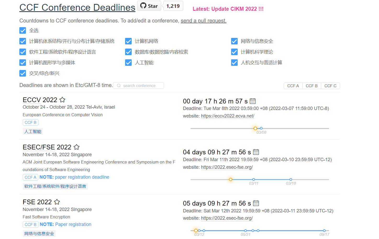Click 软件工程/系统软件/程序设计语言 tag under ESEC/FSE
Screen dimensions: 379x239
55,186
